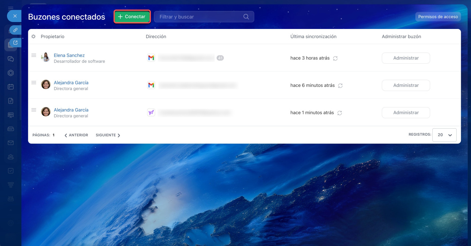471x246 pixels.
Task: Open row menu for the Yahoo mailbox row
Action: (x=33, y=110)
